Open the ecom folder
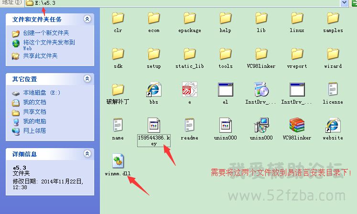 154,18
